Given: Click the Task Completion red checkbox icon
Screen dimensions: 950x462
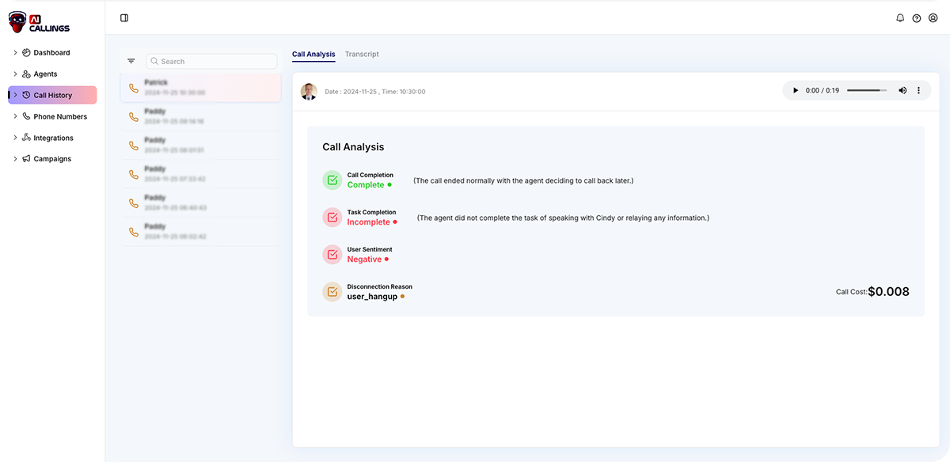Looking at the screenshot, I should pos(332,218).
